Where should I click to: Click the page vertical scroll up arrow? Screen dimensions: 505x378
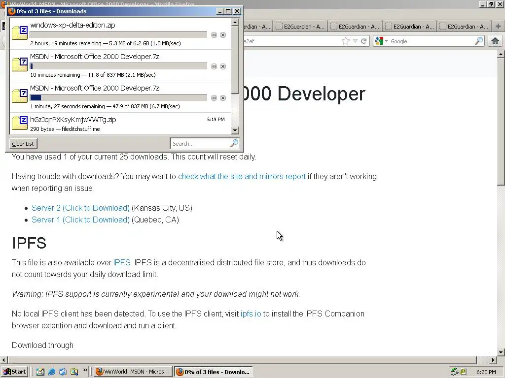point(501,54)
